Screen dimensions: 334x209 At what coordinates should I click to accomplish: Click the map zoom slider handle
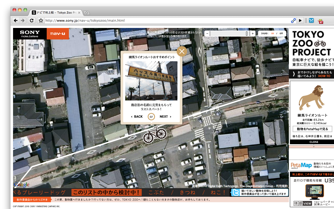247,34
